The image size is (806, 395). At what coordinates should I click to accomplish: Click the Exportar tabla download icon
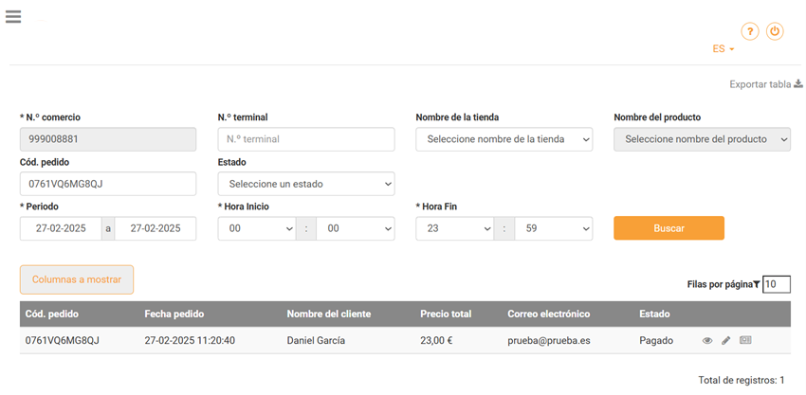(x=798, y=84)
